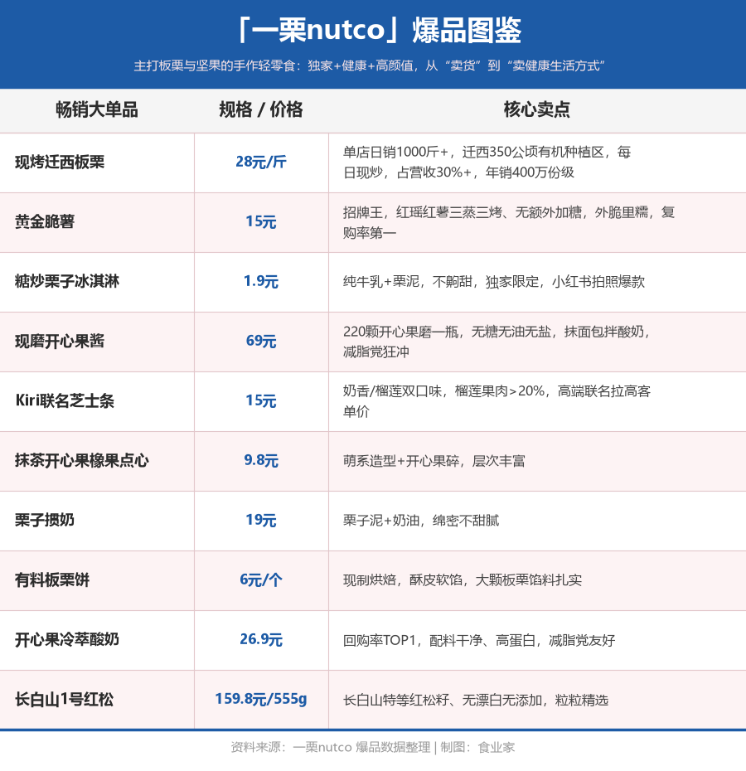Screen dimensions: 746x771
Task: Click the description 纯牛乳+栗泥，不齁甜
Action: pyautogui.click(x=494, y=282)
